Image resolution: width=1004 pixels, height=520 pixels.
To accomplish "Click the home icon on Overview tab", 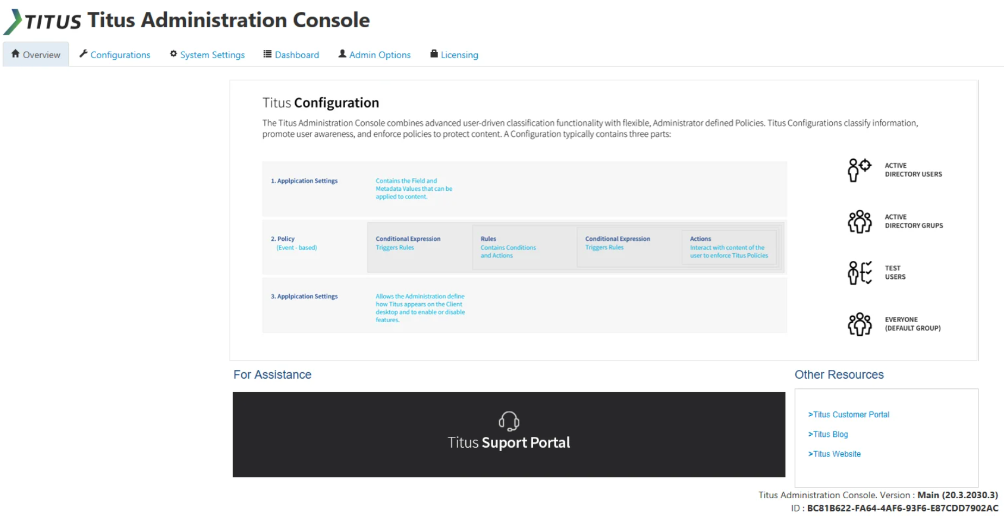I will click(15, 54).
